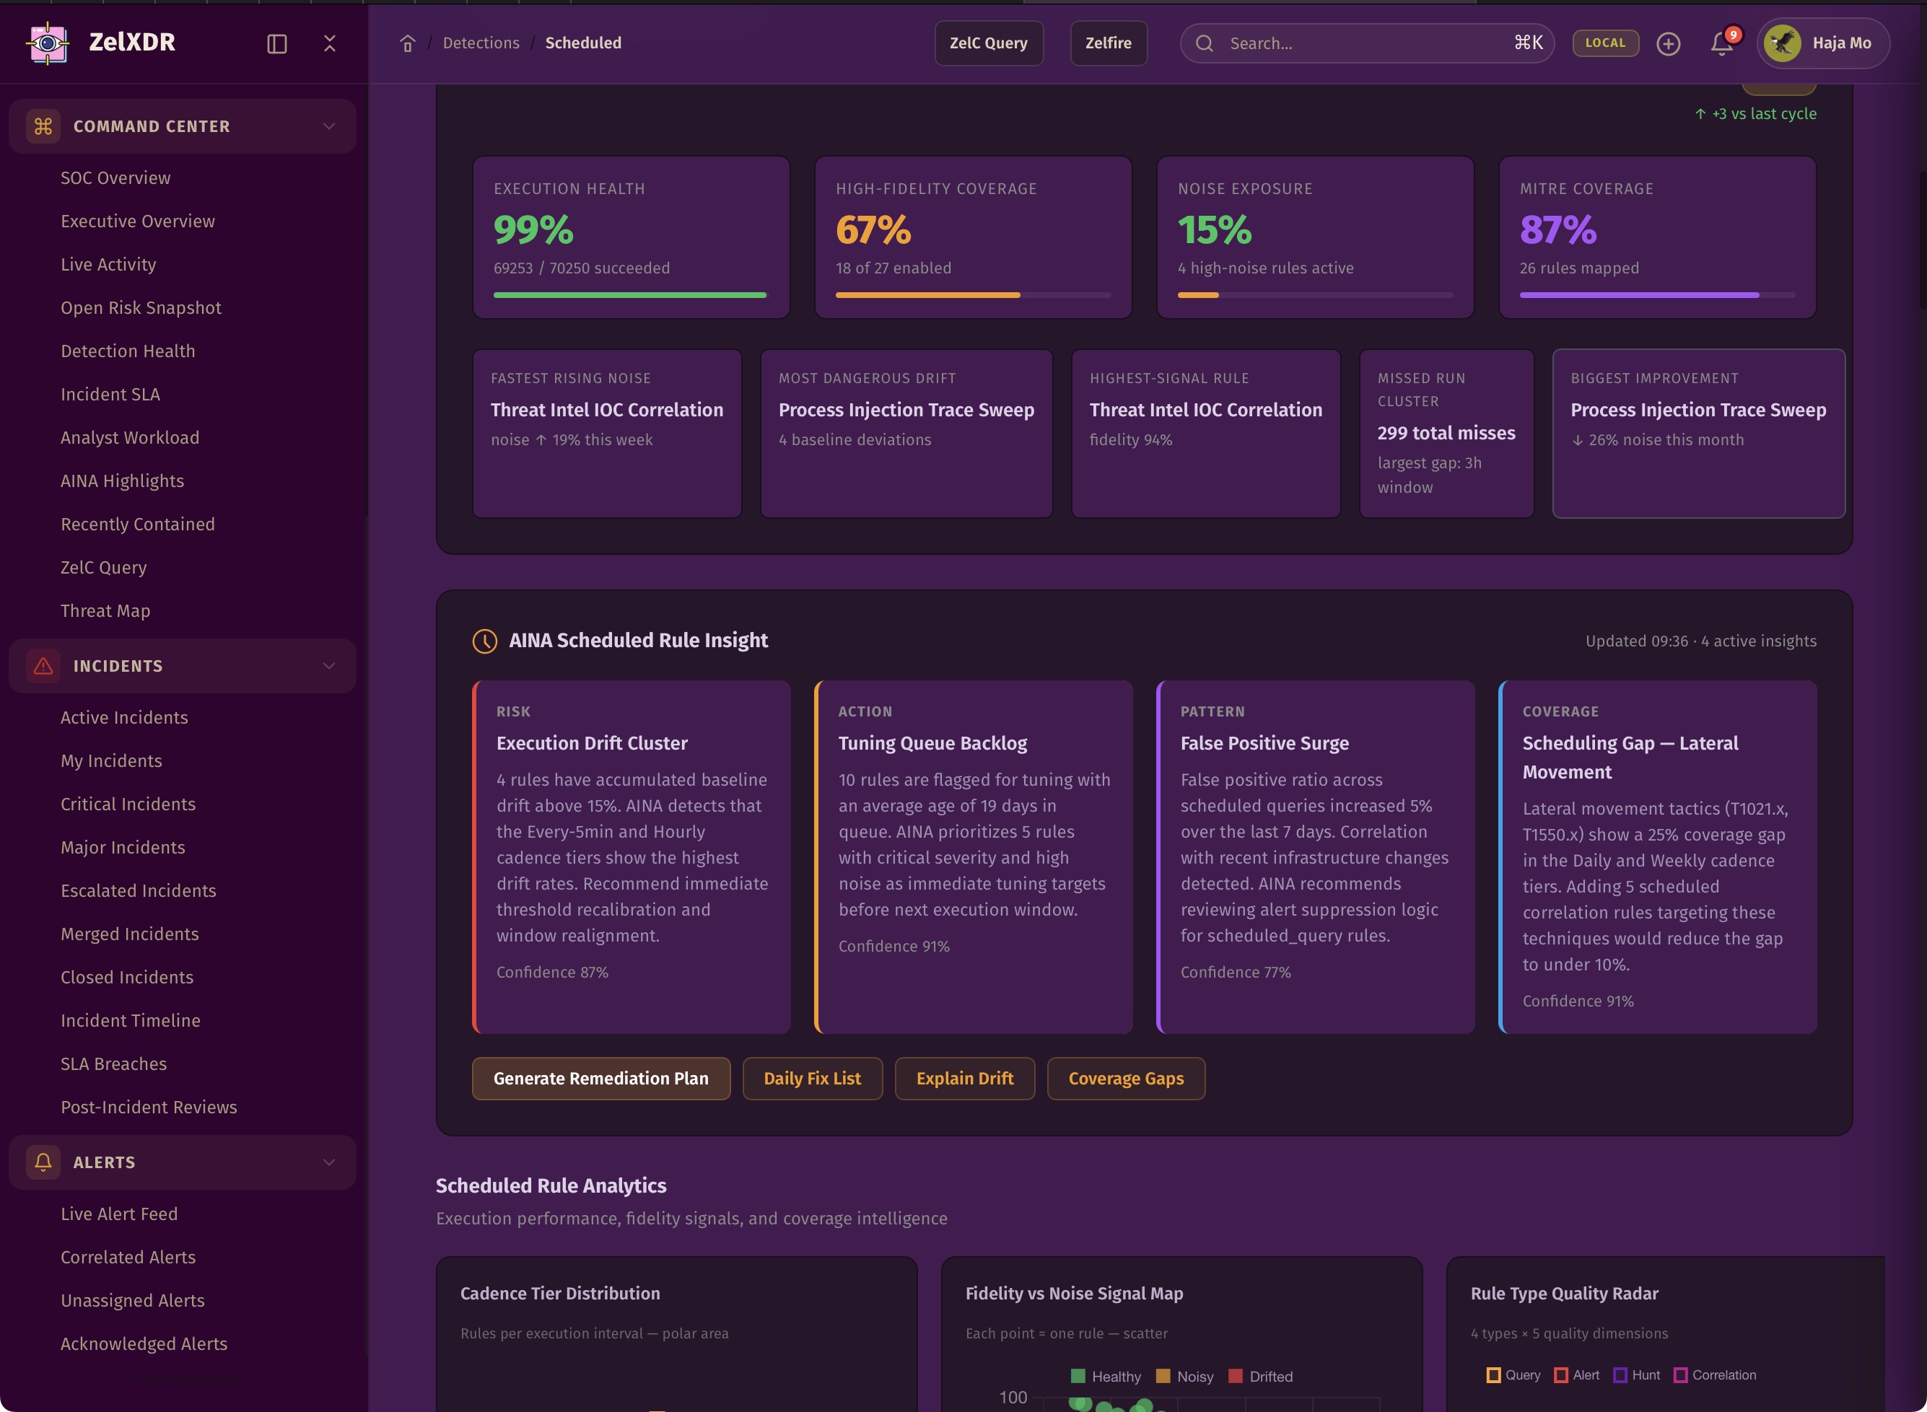
Task: Toggle the Hunt radar legend entry
Action: tap(1636, 1374)
